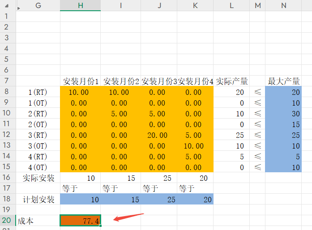Click max output 15 in row 11

pyautogui.click(x=283, y=124)
